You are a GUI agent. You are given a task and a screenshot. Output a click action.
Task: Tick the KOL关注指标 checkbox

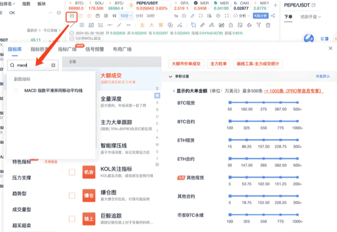click(72, 172)
